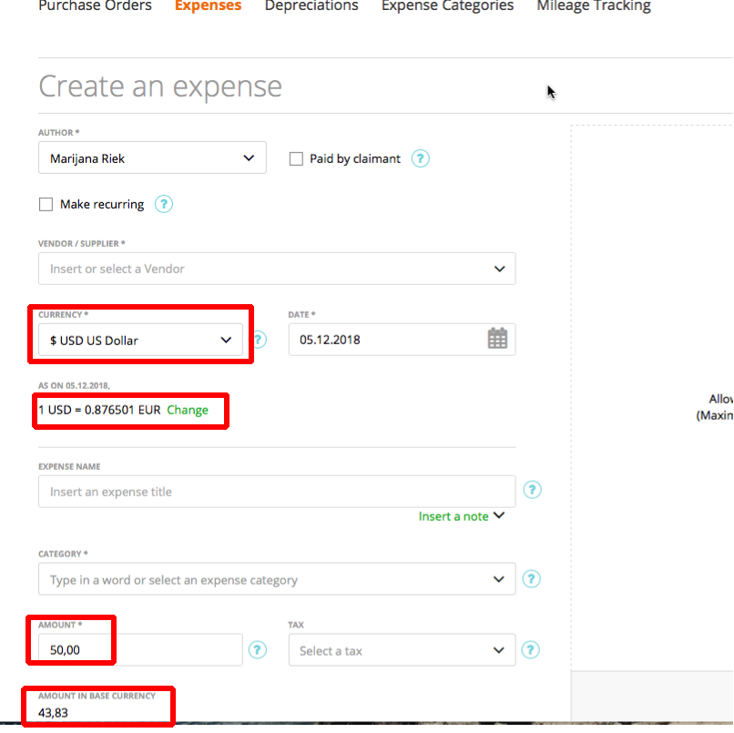The height and width of the screenshot is (733, 734).
Task: Enable the Paid by claimant checkbox
Action: tap(296, 158)
